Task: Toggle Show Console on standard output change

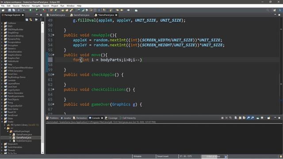Action: coord(249,118)
